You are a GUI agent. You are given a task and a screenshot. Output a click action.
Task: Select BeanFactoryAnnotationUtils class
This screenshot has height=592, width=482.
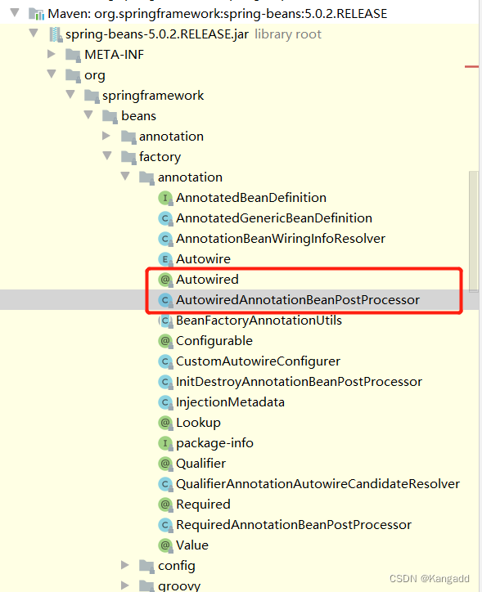(259, 321)
